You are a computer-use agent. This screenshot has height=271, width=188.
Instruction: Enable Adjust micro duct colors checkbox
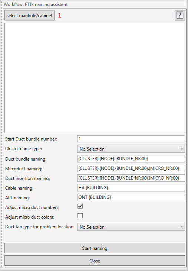(80, 216)
